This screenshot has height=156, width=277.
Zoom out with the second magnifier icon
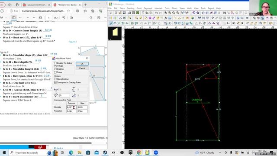point(170,13)
